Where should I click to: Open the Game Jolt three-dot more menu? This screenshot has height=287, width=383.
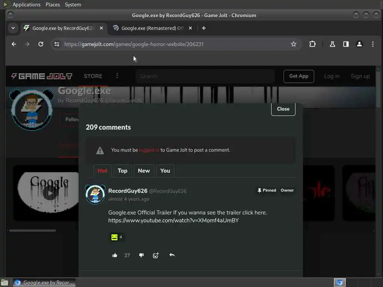pyautogui.click(x=117, y=76)
